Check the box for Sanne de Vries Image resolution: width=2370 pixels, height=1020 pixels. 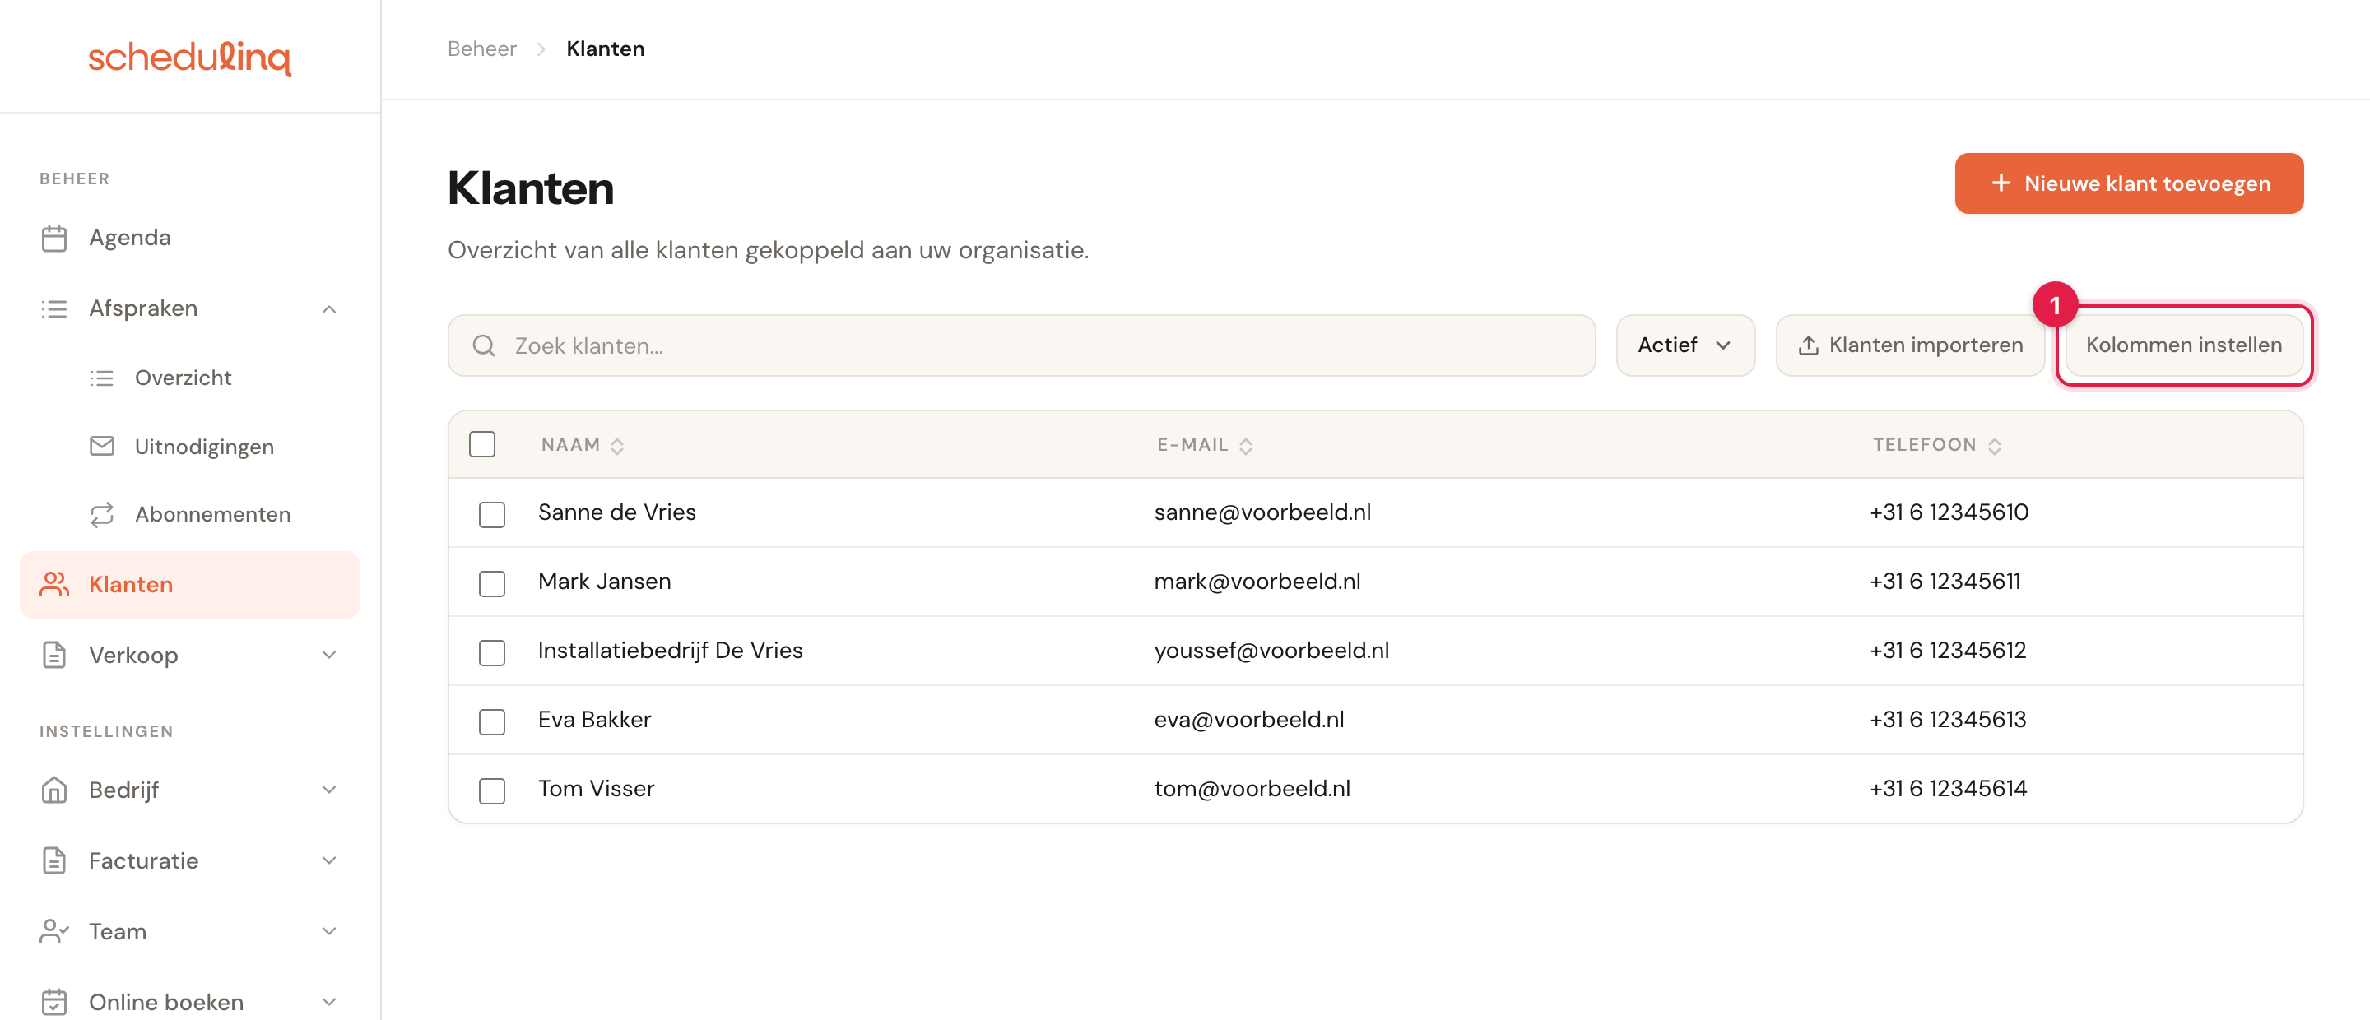[492, 514]
